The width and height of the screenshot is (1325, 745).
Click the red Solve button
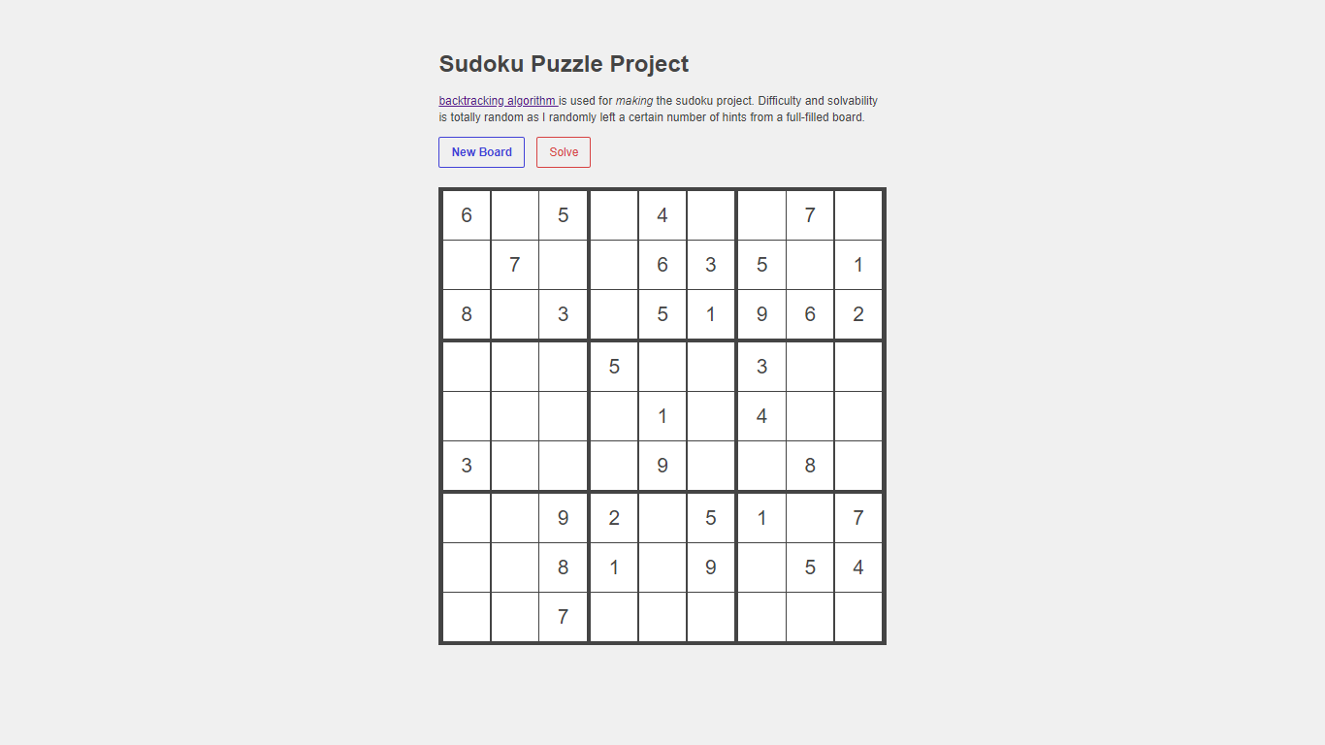pyautogui.click(x=564, y=152)
